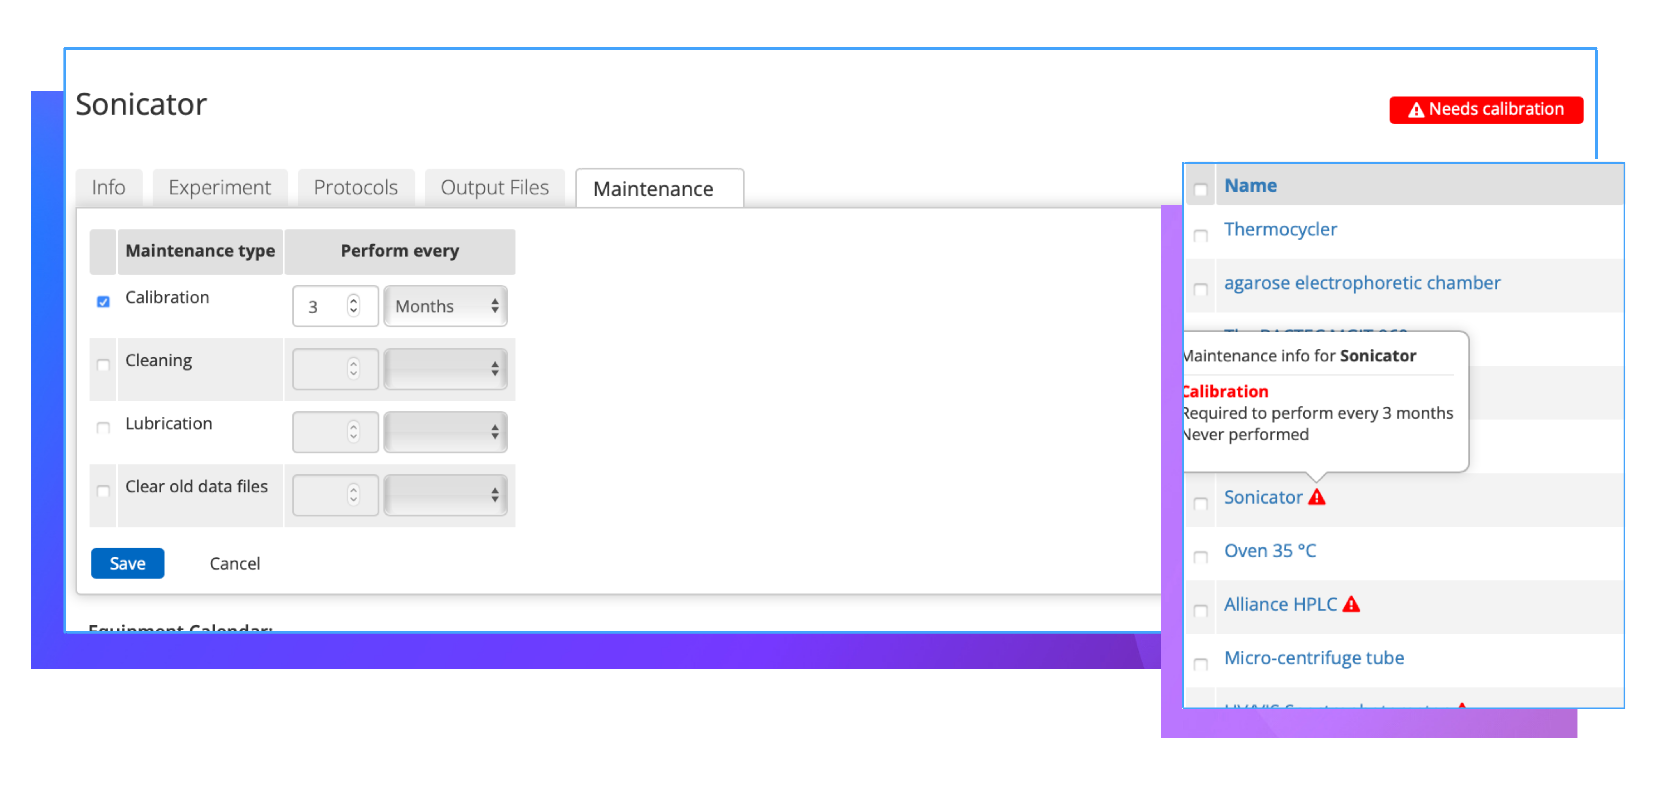Click the Sonicator page title

(141, 104)
